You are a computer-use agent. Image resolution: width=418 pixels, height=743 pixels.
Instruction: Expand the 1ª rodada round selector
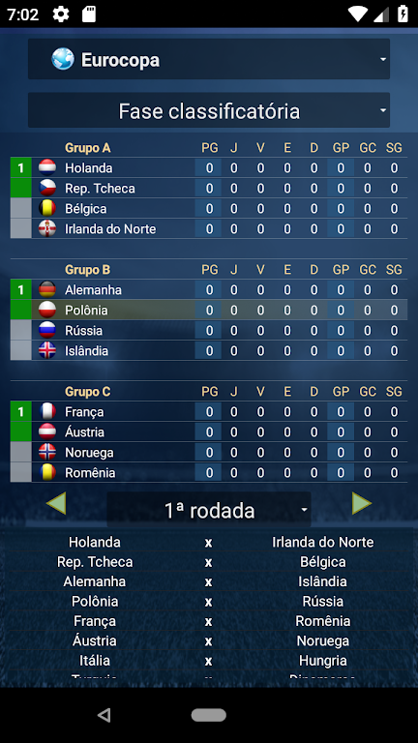click(x=209, y=510)
